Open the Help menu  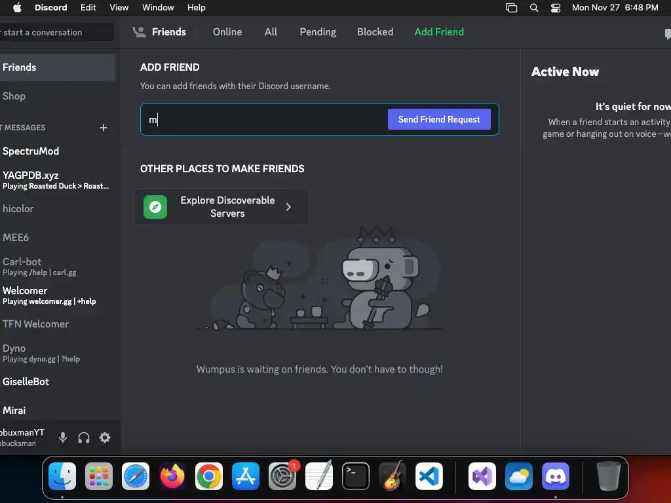tap(197, 8)
